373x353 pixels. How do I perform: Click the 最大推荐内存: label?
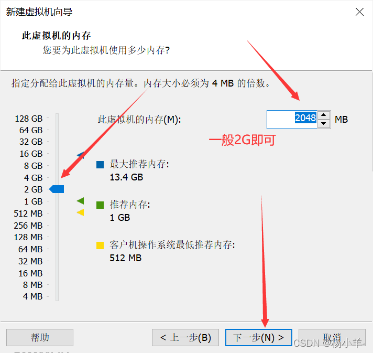139,164
